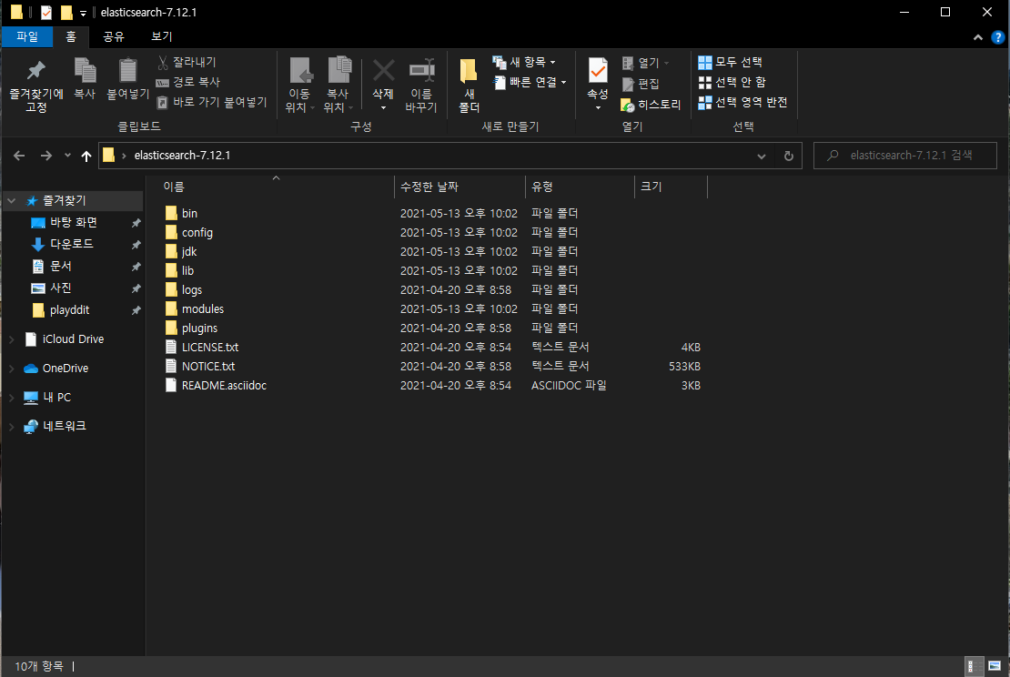Viewport: 1010px width, 677px height.
Task: Click 모두 선택 (Select all)
Action: 731,62
